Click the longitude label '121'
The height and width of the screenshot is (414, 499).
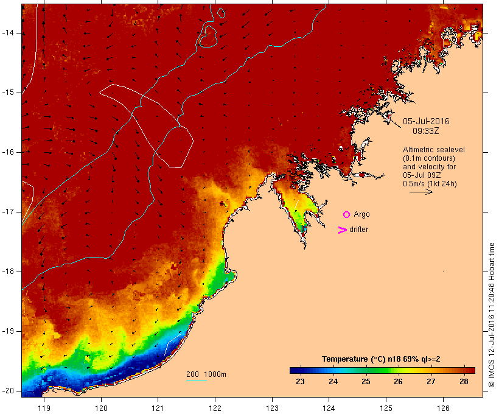(158, 409)
